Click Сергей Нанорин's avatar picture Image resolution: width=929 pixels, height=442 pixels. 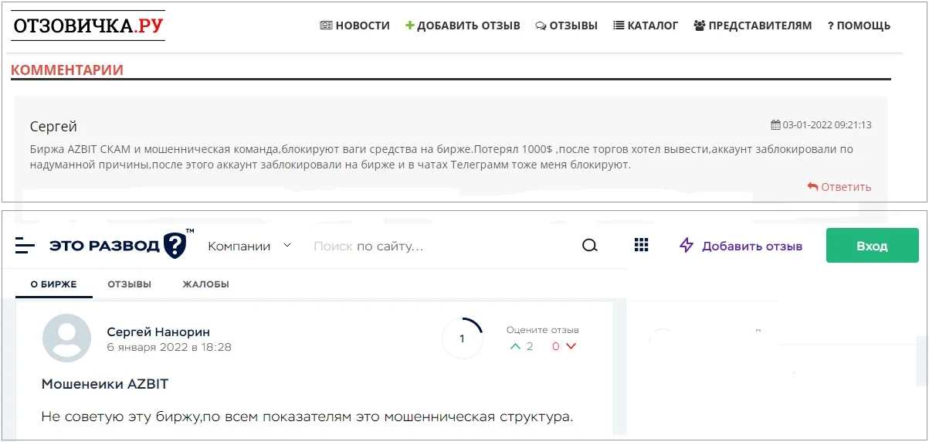click(x=66, y=338)
